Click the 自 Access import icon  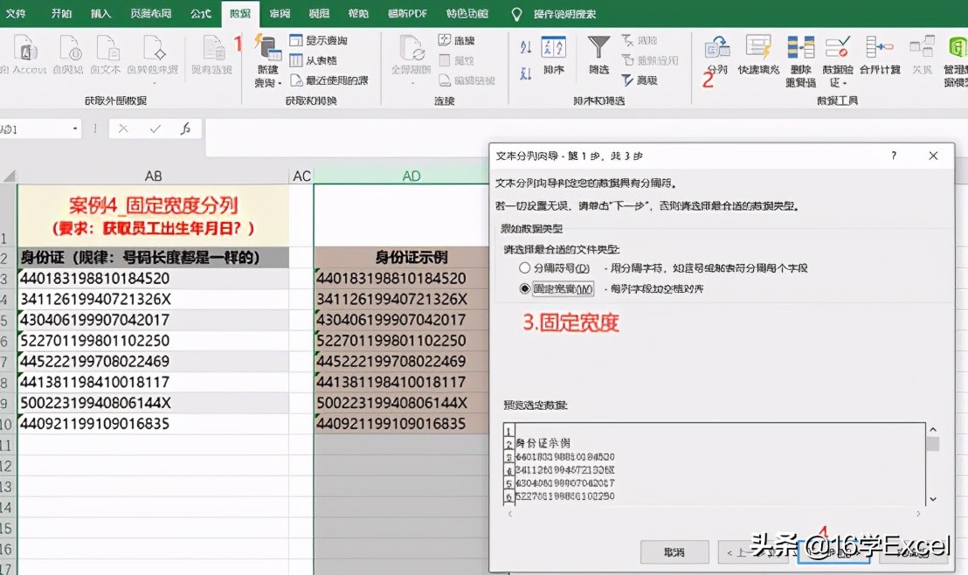coord(24,47)
